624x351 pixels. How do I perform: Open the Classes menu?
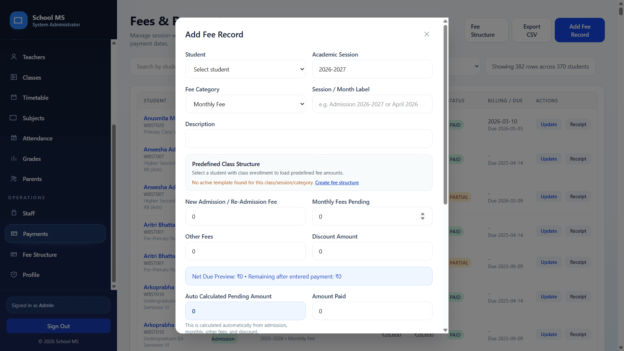click(32, 78)
